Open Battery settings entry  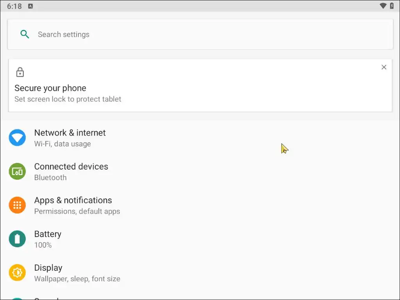48,234
